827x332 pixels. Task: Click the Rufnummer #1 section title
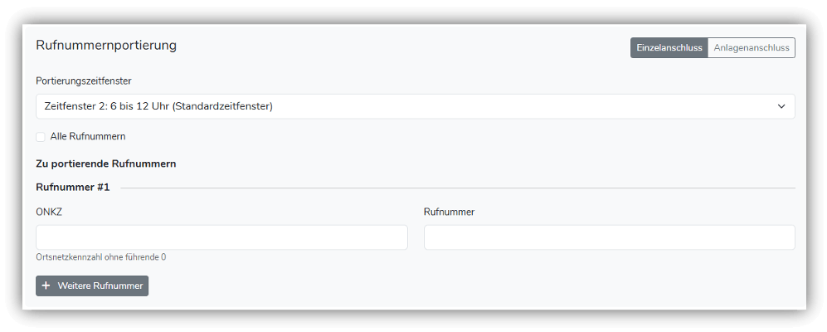tap(73, 188)
